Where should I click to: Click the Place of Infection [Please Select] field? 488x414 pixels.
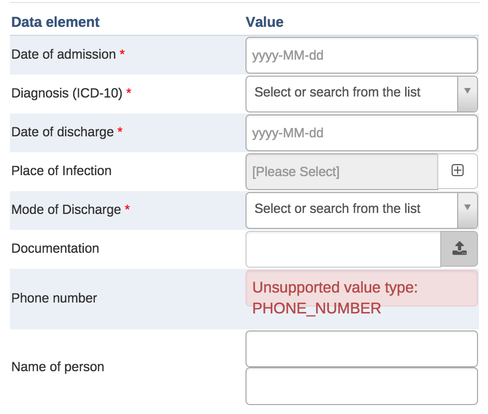pyautogui.click(x=342, y=172)
